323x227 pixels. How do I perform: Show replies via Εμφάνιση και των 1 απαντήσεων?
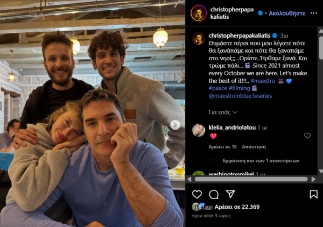coord(261,160)
